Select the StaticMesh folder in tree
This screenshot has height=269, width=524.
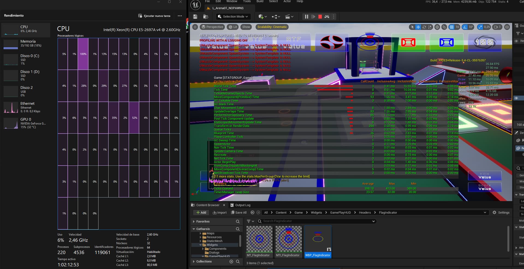pyautogui.click(x=215, y=241)
